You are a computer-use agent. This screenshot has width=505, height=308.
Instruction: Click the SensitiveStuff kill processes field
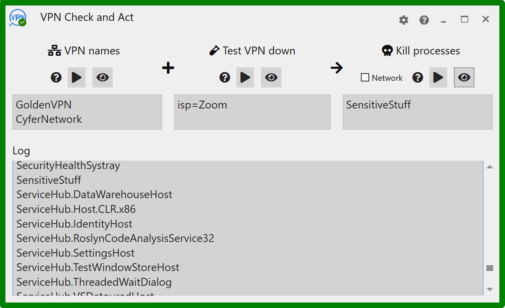pos(417,112)
